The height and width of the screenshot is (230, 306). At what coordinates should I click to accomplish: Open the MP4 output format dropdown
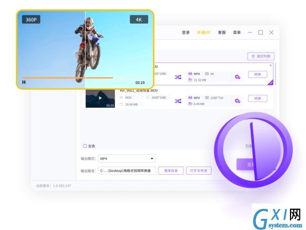tap(126, 159)
